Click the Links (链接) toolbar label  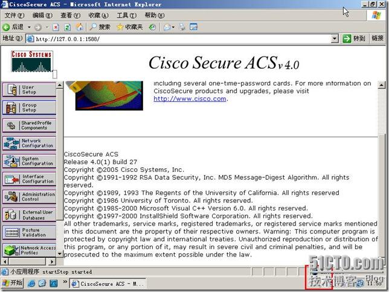378,38
